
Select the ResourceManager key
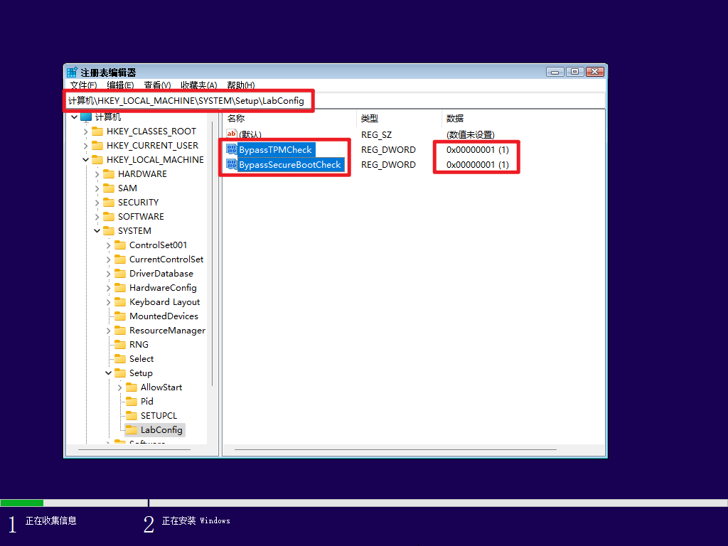coord(167,331)
